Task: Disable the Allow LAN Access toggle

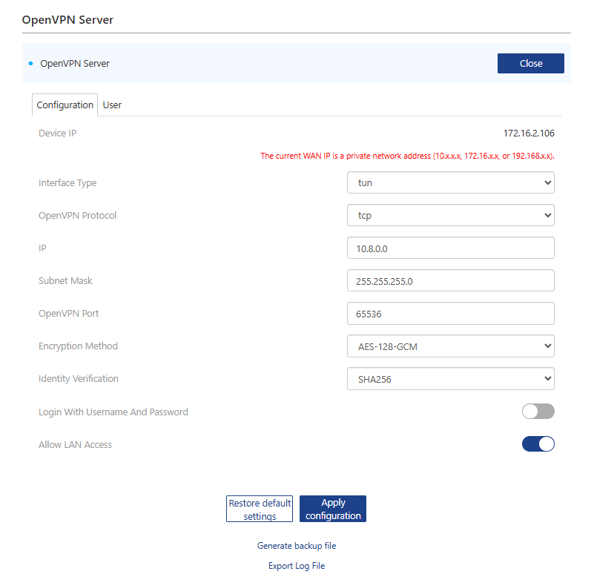Action: (x=538, y=444)
